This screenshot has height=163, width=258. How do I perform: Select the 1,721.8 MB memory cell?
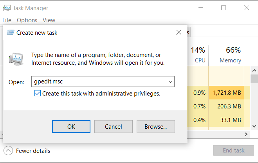[x=226, y=93]
